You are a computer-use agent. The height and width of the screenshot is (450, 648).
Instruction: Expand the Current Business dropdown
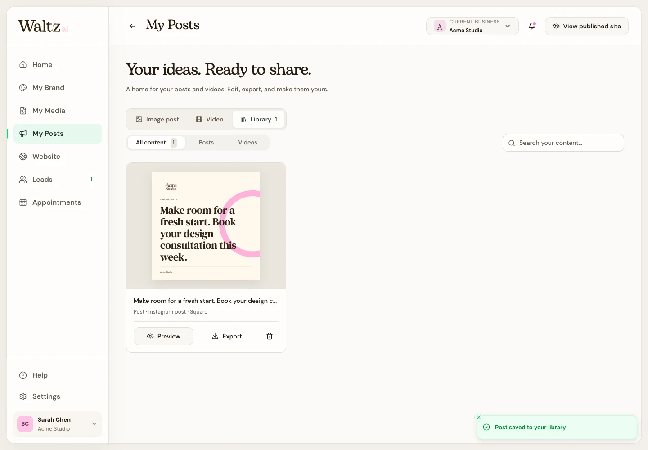click(x=472, y=26)
